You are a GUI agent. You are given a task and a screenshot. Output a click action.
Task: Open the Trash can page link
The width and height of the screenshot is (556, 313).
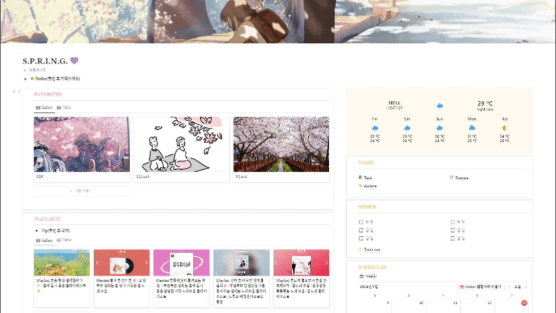372,249
